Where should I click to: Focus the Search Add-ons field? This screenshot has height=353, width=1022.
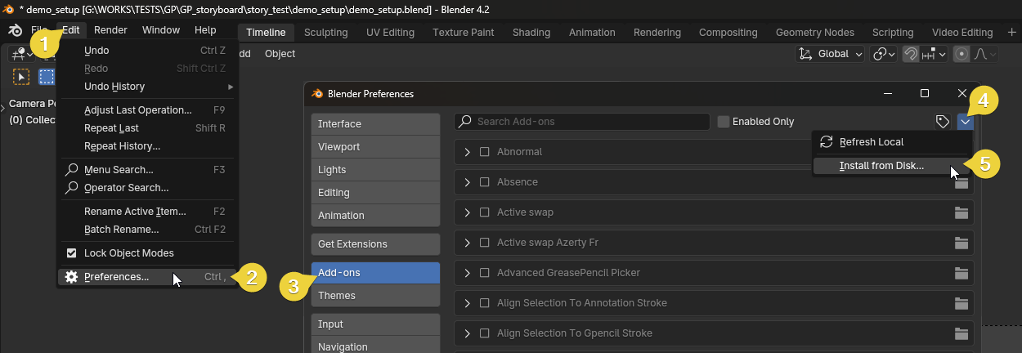[x=582, y=122]
